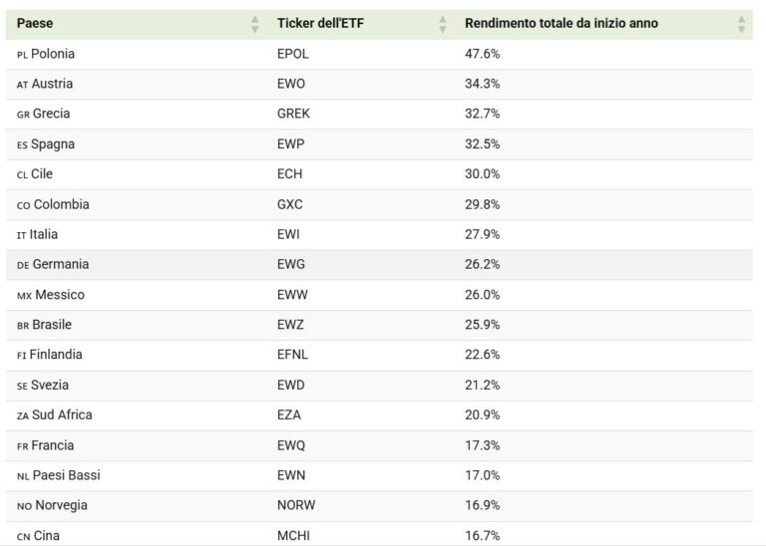Click the NORW ticker for Norvegia

click(296, 505)
